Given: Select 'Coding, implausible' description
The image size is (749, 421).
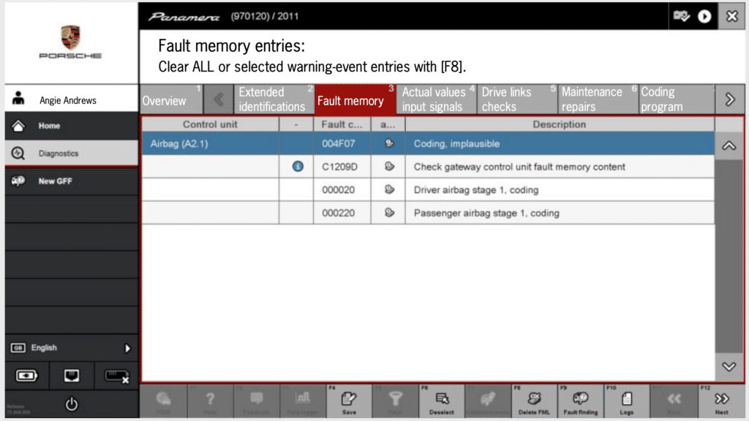Looking at the screenshot, I should tap(456, 144).
